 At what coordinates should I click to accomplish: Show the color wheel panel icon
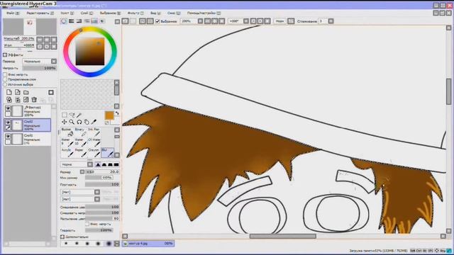click(64, 21)
